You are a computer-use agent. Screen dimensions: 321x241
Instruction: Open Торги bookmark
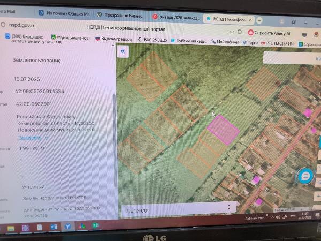(250, 43)
